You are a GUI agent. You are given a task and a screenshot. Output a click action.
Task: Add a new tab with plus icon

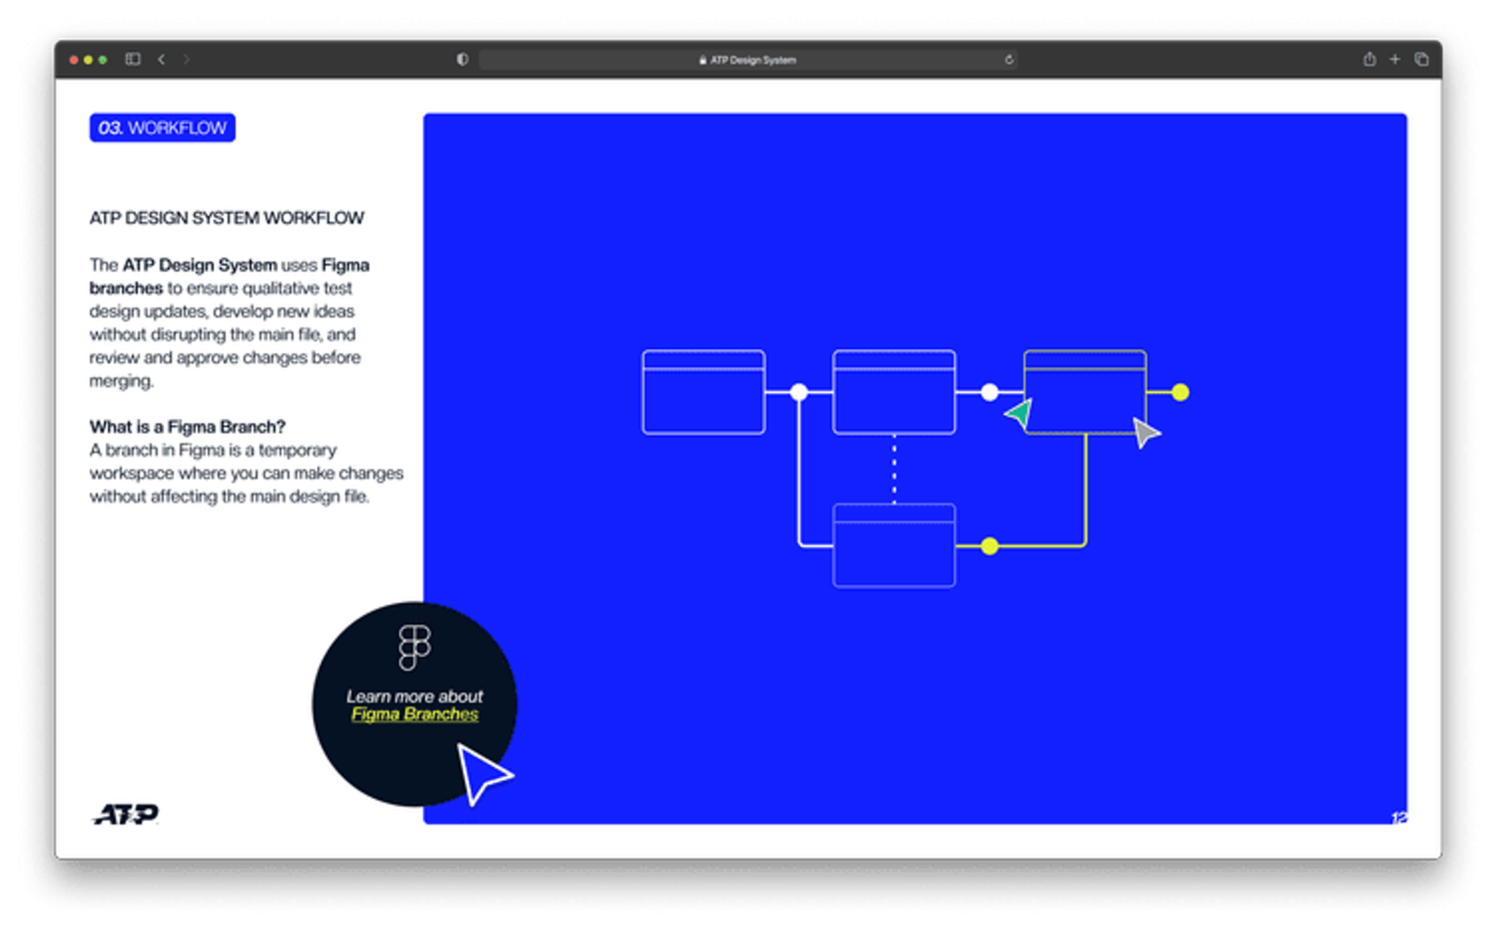point(1395,59)
